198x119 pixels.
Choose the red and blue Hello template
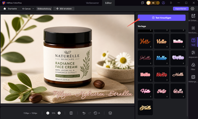pos(162,75)
